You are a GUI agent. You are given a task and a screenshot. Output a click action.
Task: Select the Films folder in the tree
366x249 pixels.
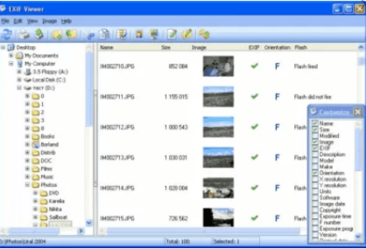click(x=46, y=169)
